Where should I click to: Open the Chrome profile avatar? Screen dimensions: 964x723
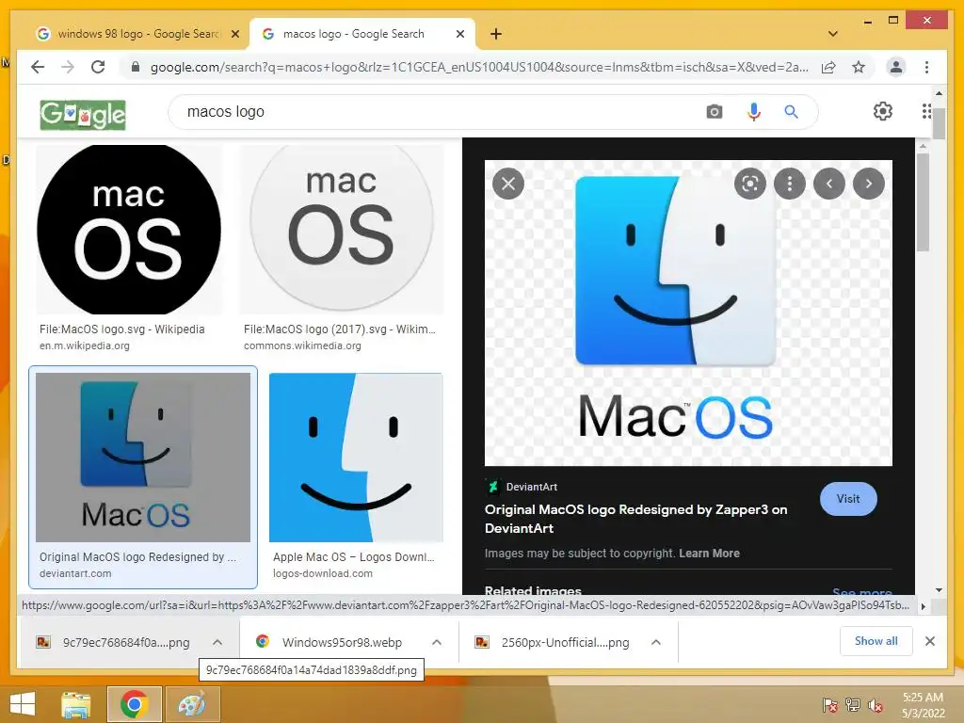click(x=896, y=67)
